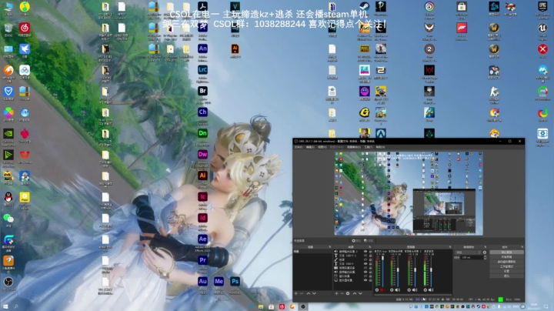Open the Help menu in OBS
554x311 pixels.
coord(381,147)
